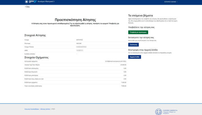202x115 pixels.
Task: Open the Οδηγός Χρήσης footer link
Action: pyautogui.click(x=45, y=109)
